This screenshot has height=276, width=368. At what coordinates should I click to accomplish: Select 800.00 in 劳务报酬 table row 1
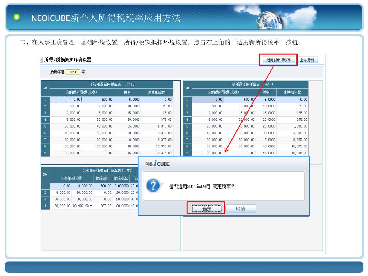103,186
